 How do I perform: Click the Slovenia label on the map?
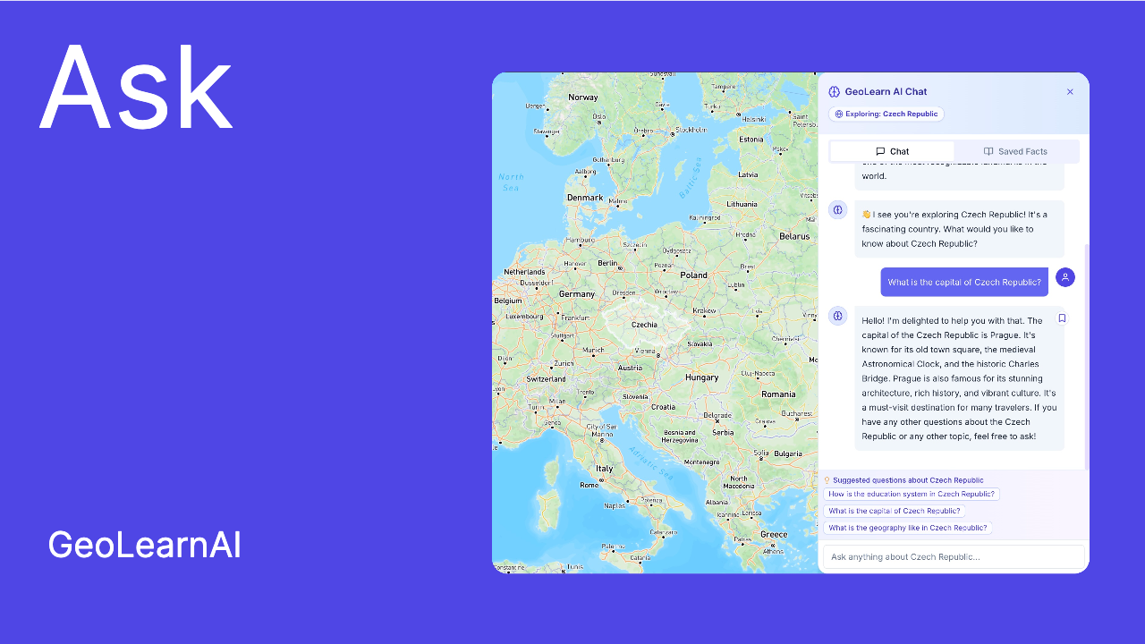636,396
